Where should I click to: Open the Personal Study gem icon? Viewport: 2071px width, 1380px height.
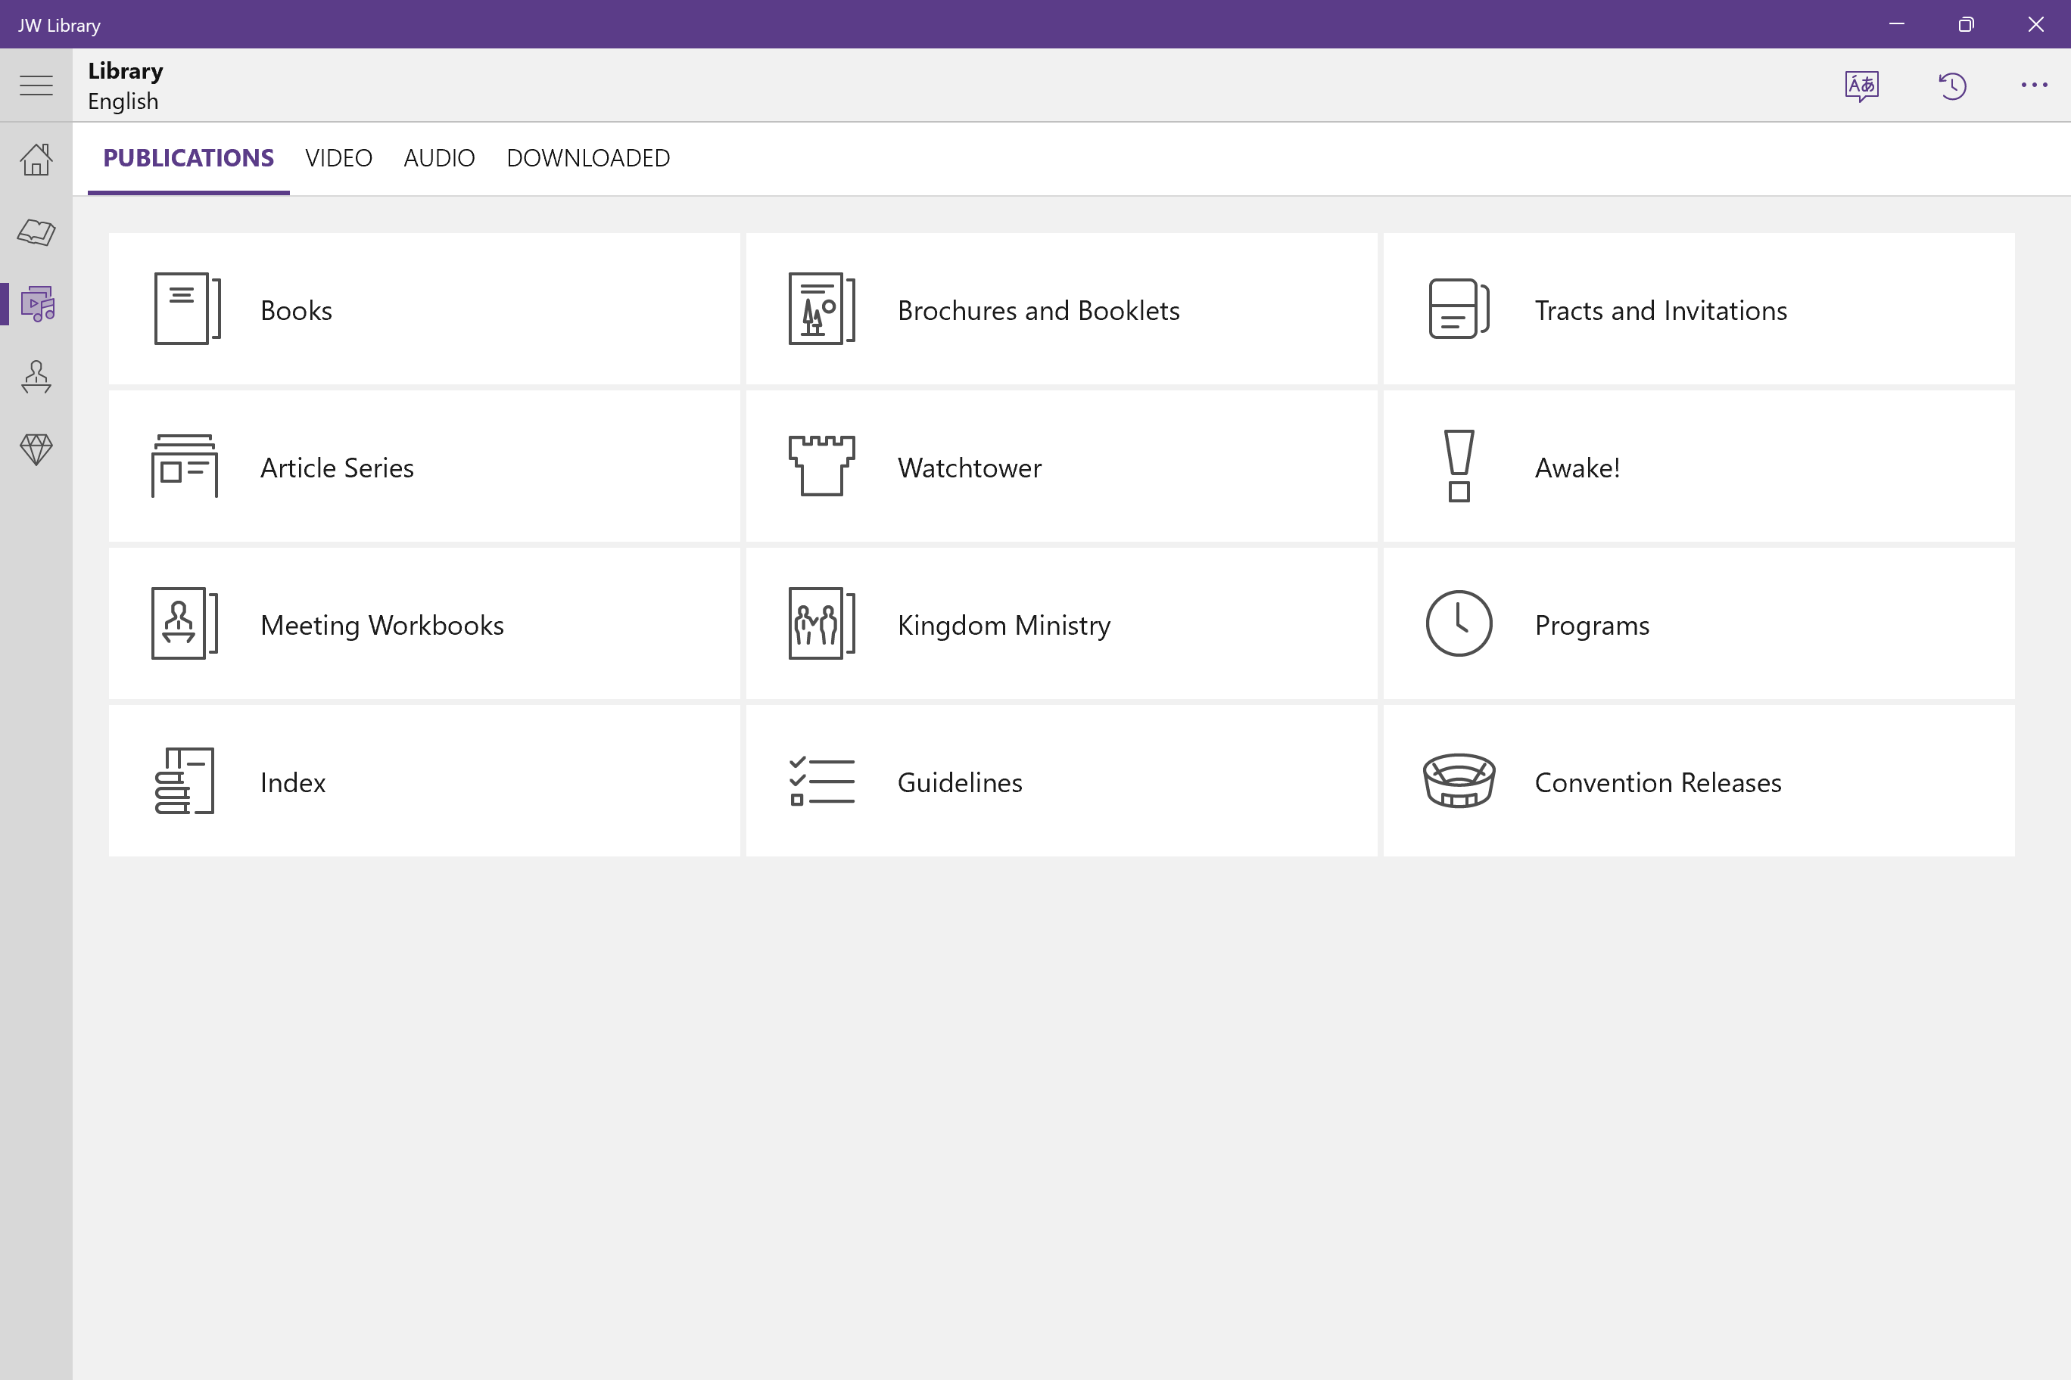pos(36,449)
